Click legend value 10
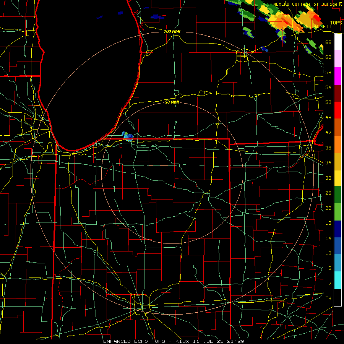This screenshot has width=344, height=344. [328, 253]
